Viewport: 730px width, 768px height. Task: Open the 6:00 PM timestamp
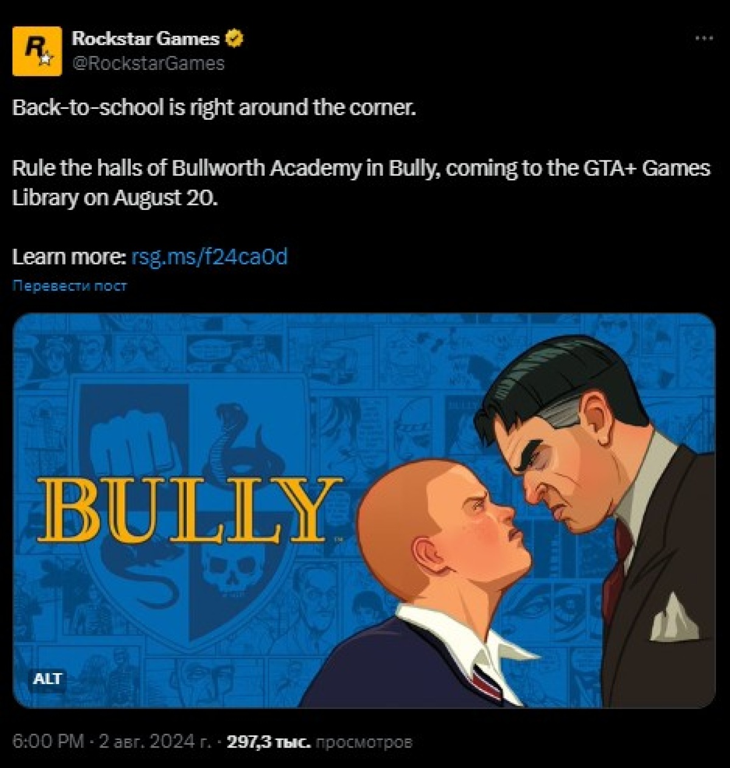click(x=48, y=742)
